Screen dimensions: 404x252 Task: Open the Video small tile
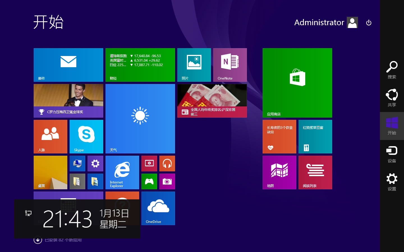click(149, 164)
